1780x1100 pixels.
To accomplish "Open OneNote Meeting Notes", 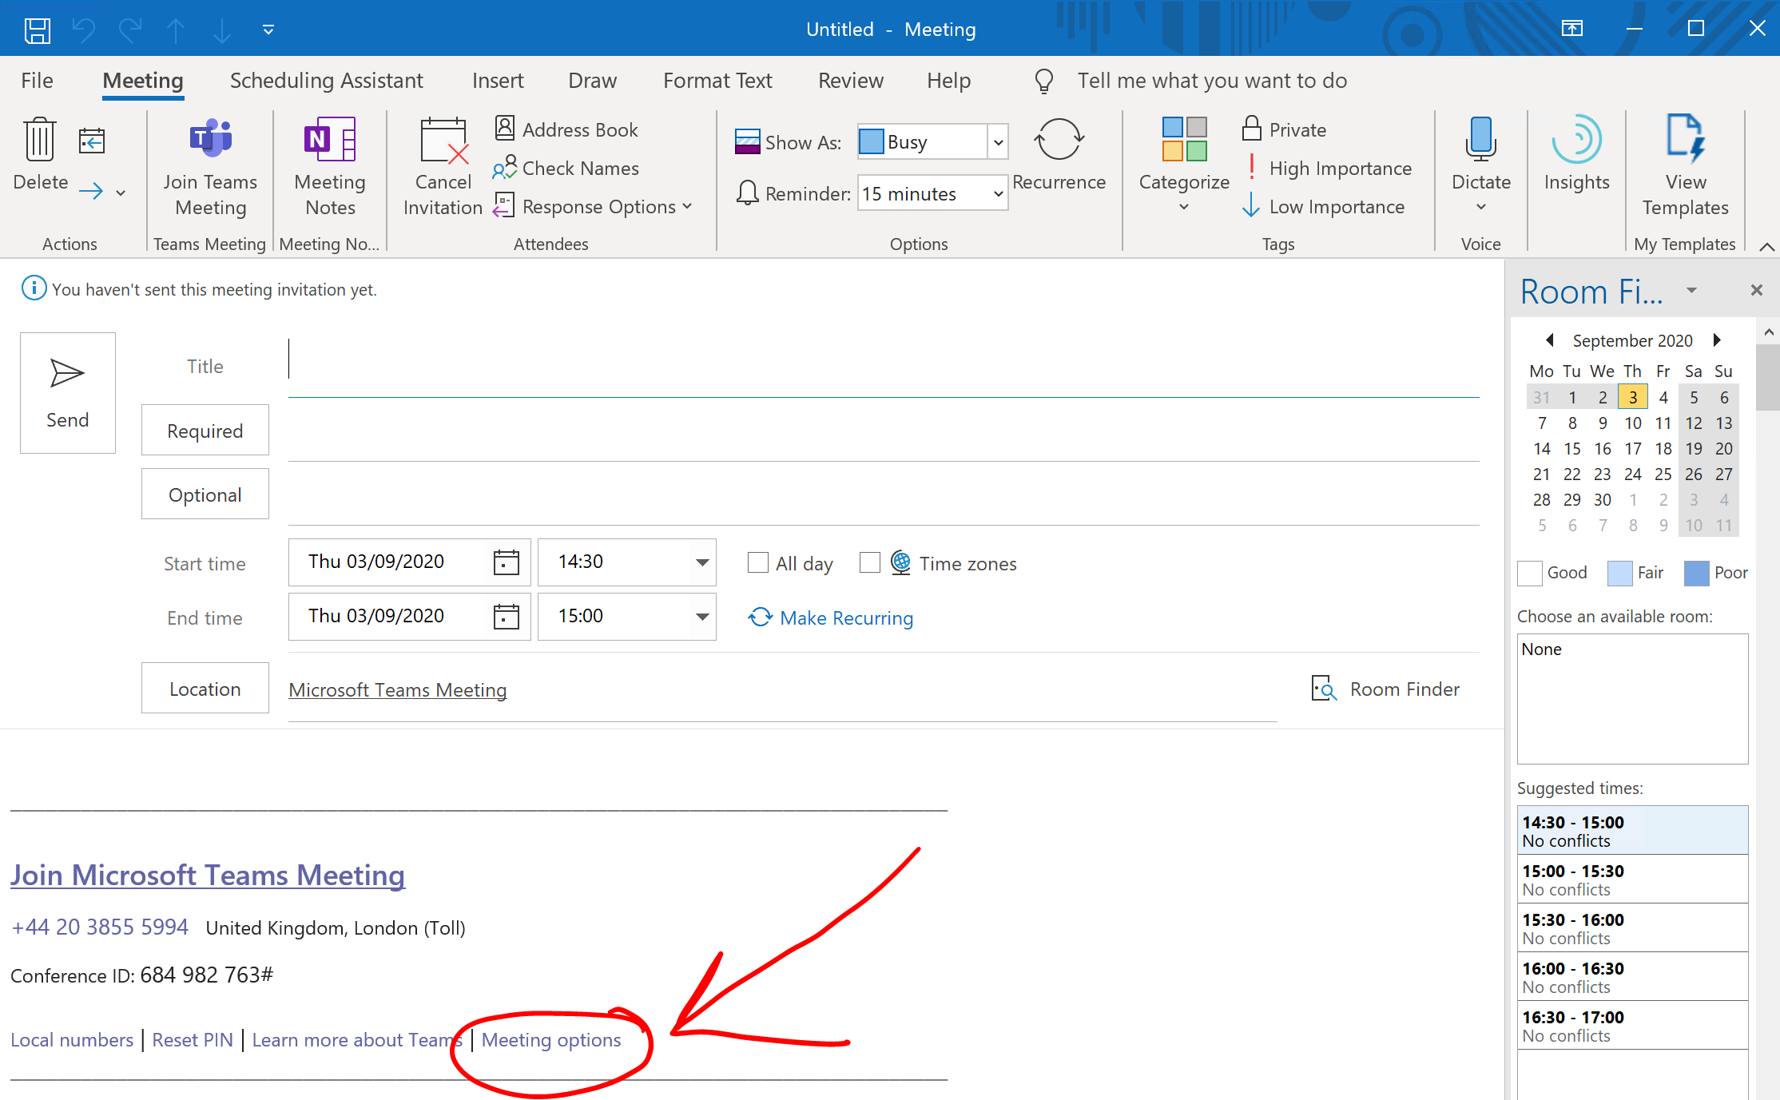I will [329, 140].
